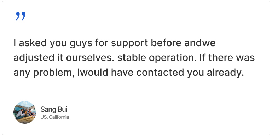Click the words "If there was" in the quote
The height and width of the screenshot is (136, 272).
pos(227,57)
